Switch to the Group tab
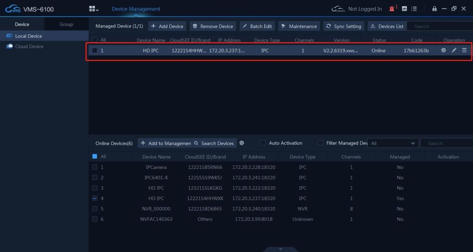 pos(66,24)
